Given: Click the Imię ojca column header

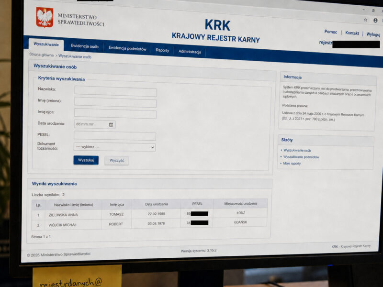Looking at the screenshot, I should point(117,205).
